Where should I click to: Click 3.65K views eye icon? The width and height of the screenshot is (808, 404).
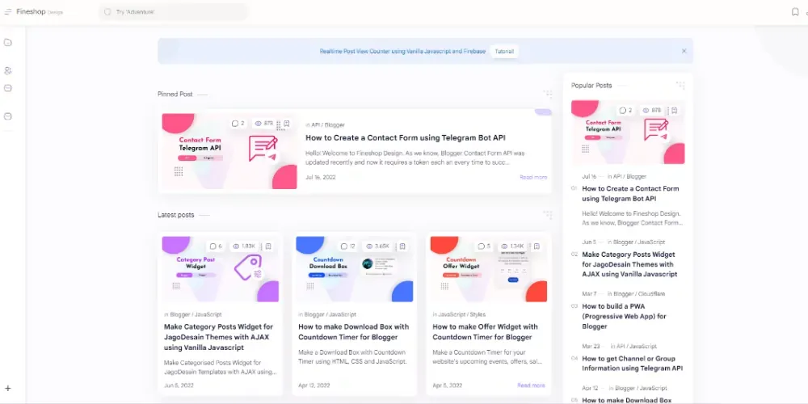point(370,246)
